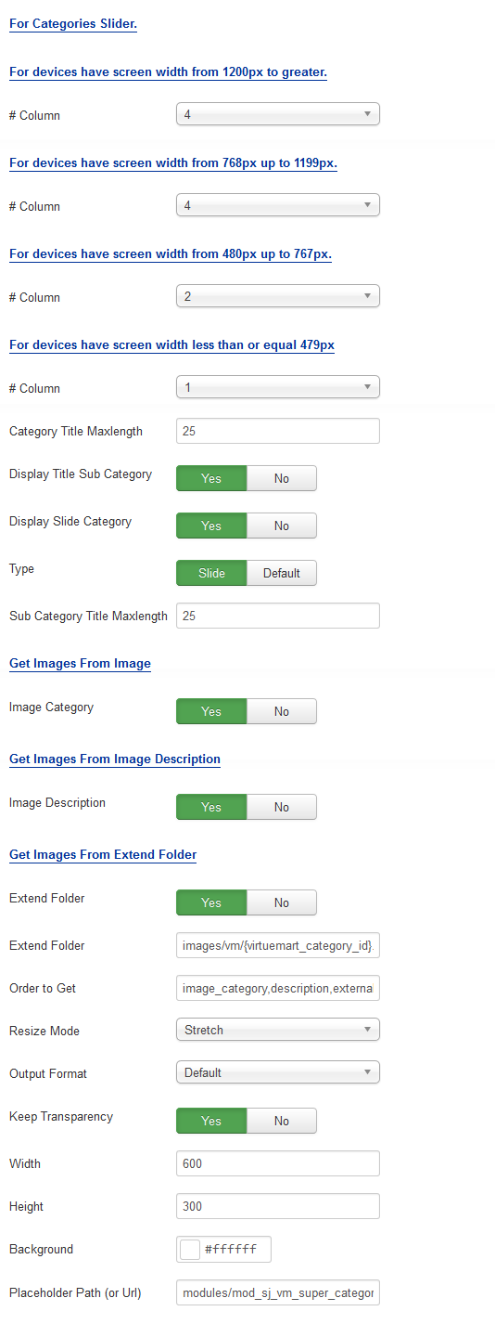Viewport: 495px width, 1324px height.
Task: Click the Category Title Maxlength field
Action: tap(278, 431)
